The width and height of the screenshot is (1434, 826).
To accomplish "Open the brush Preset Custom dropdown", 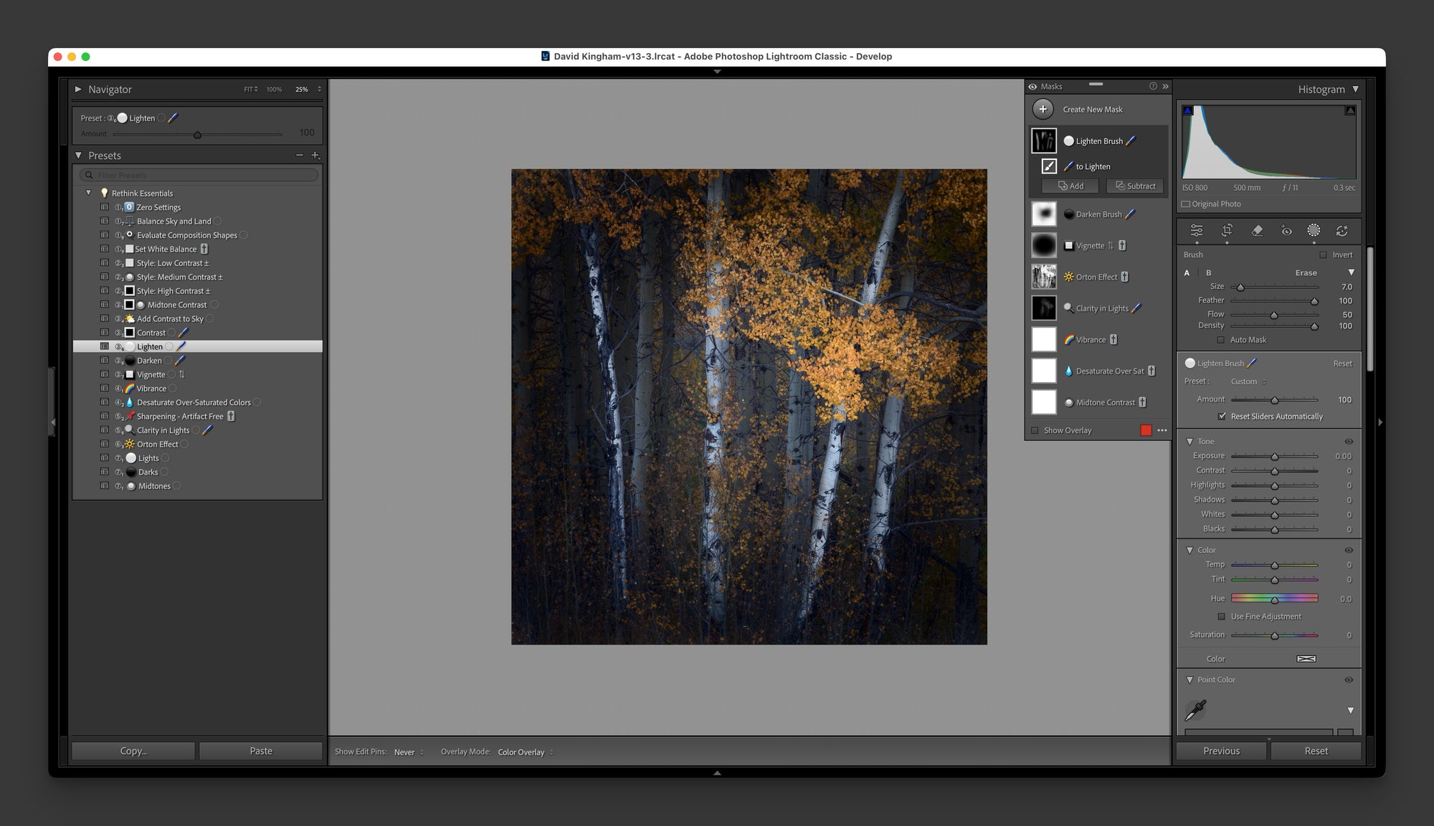I will pos(1248,381).
